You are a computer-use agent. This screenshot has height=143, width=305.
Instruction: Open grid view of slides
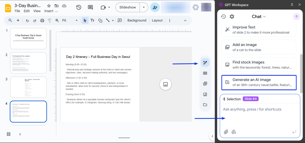tap(9, 134)
